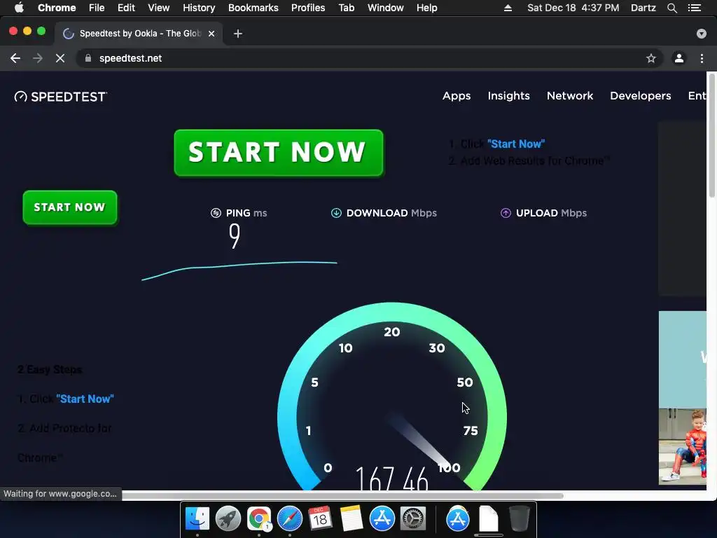Click the speedometer gauge reading 167.46
The image size is (717, 538).
tap(392, 398)
